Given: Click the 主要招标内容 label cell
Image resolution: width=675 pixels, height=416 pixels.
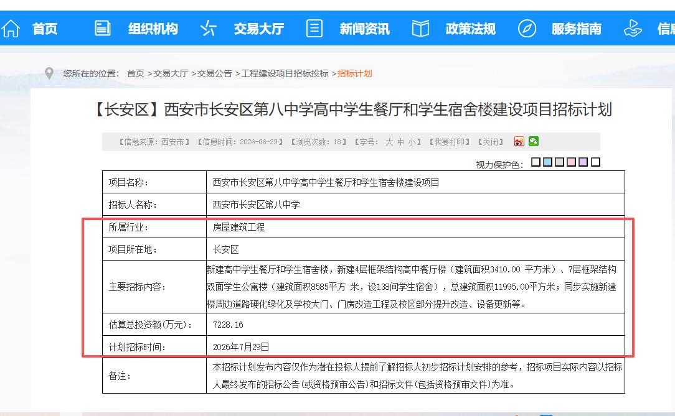Looking at the screenshot, I should tap(154, 287).
